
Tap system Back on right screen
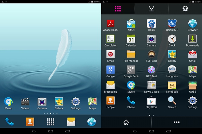(135, 131)
